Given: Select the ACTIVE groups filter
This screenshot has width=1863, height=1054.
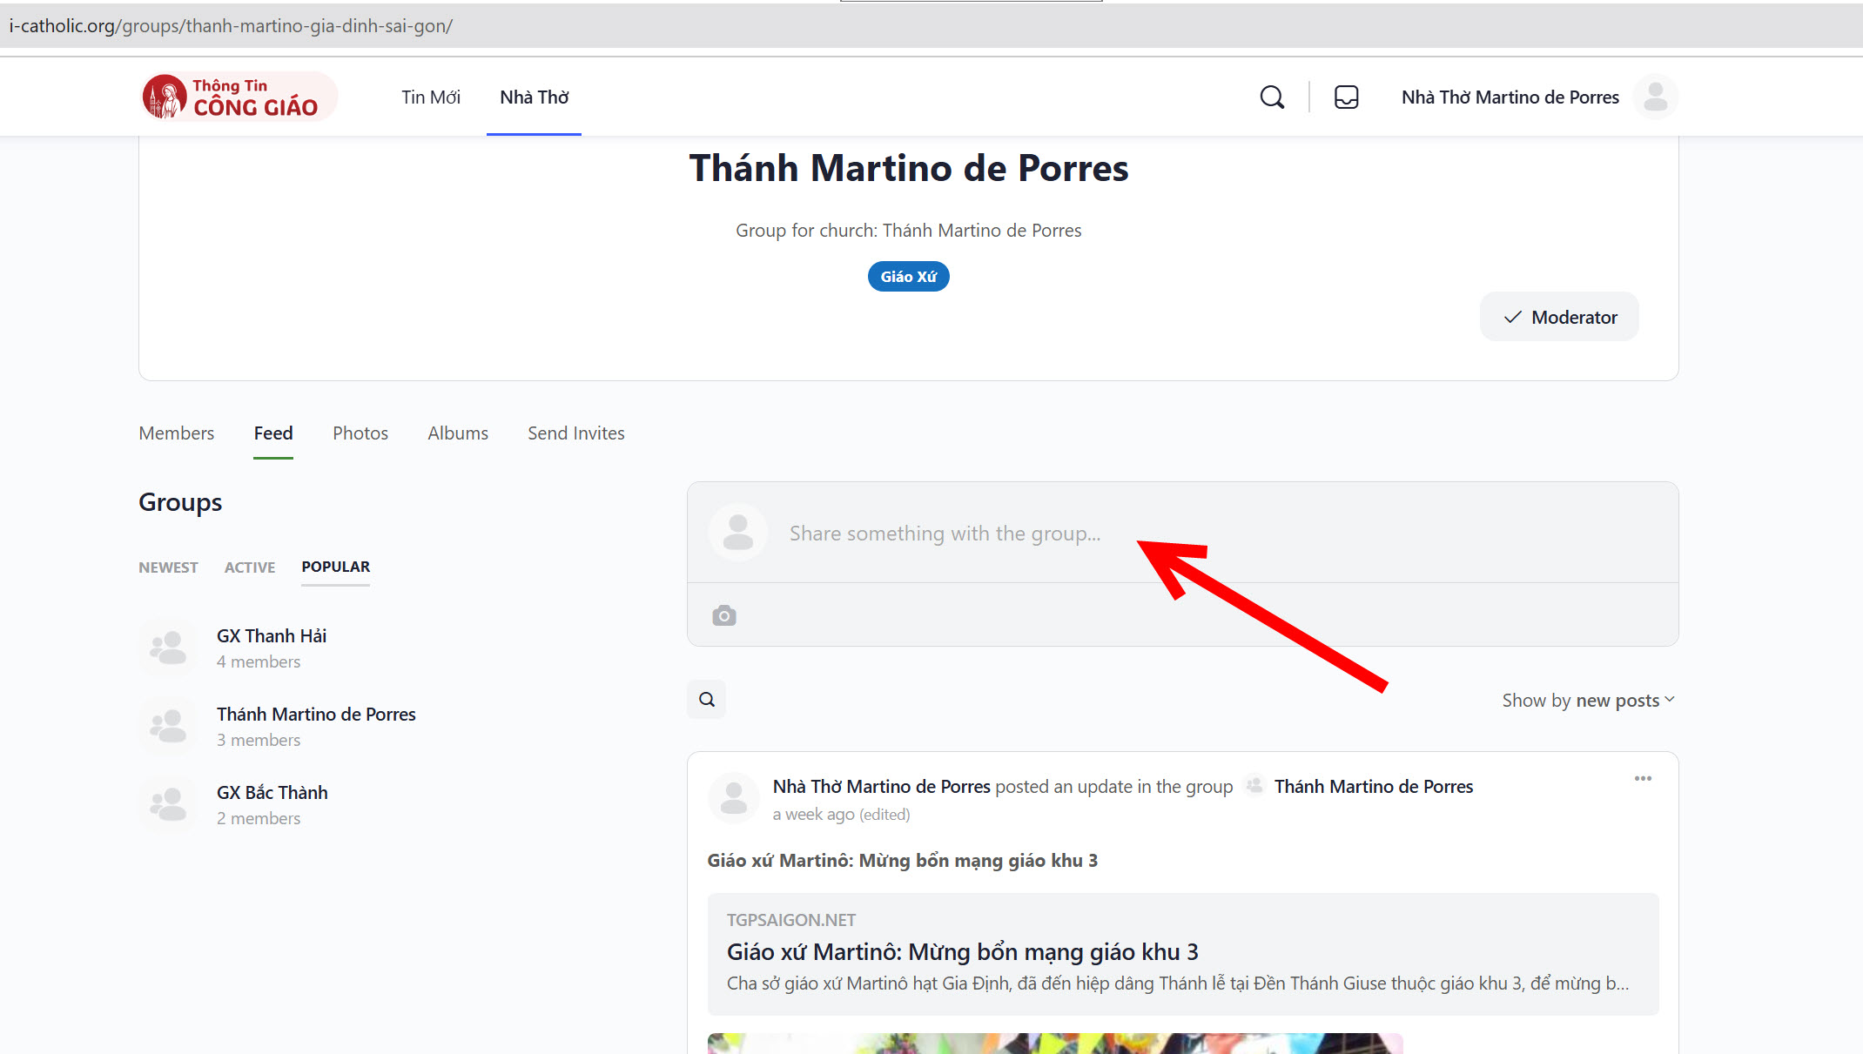Looking at the screenshot, I should [249, 567].
